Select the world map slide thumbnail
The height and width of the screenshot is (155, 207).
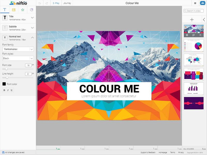tap(194, 60)
